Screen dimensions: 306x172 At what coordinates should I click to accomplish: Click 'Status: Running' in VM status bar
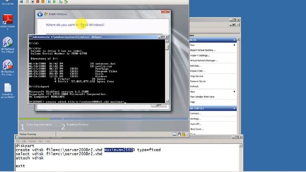click(x=28, y=134)
